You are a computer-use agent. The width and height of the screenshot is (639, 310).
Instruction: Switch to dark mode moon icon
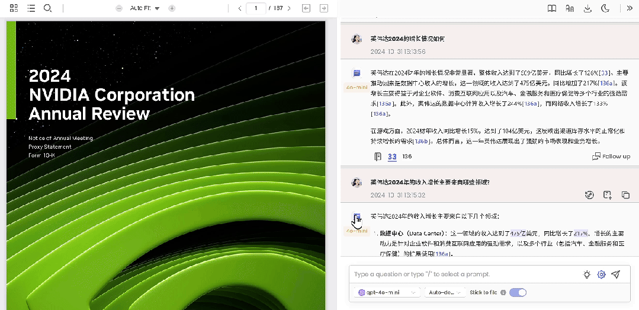coord(606,8)
